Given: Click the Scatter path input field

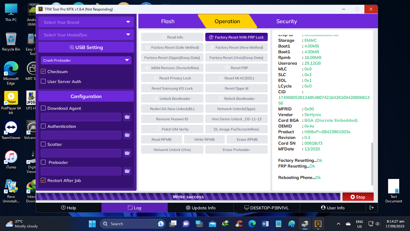Looking at the screenshot, I should pos(81,153).
